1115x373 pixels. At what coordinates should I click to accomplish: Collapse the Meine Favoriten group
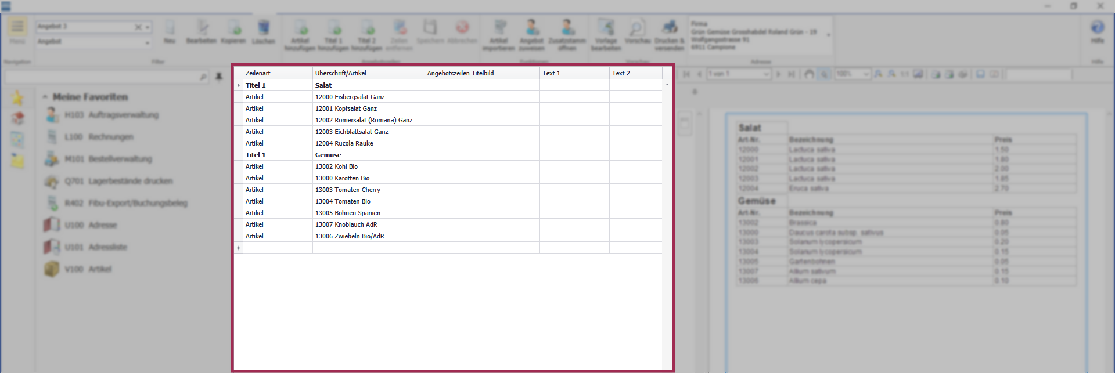tap(45, 97)
